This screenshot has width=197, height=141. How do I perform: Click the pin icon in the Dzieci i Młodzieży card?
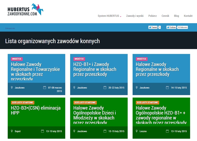pyautogui.click(x=74, y=131)
